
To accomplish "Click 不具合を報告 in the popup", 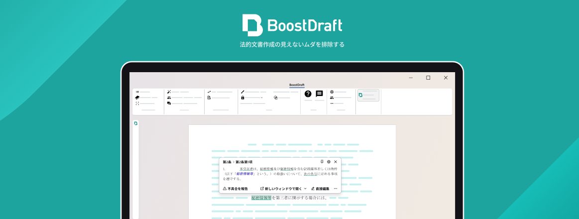I will tap(235, 188).
